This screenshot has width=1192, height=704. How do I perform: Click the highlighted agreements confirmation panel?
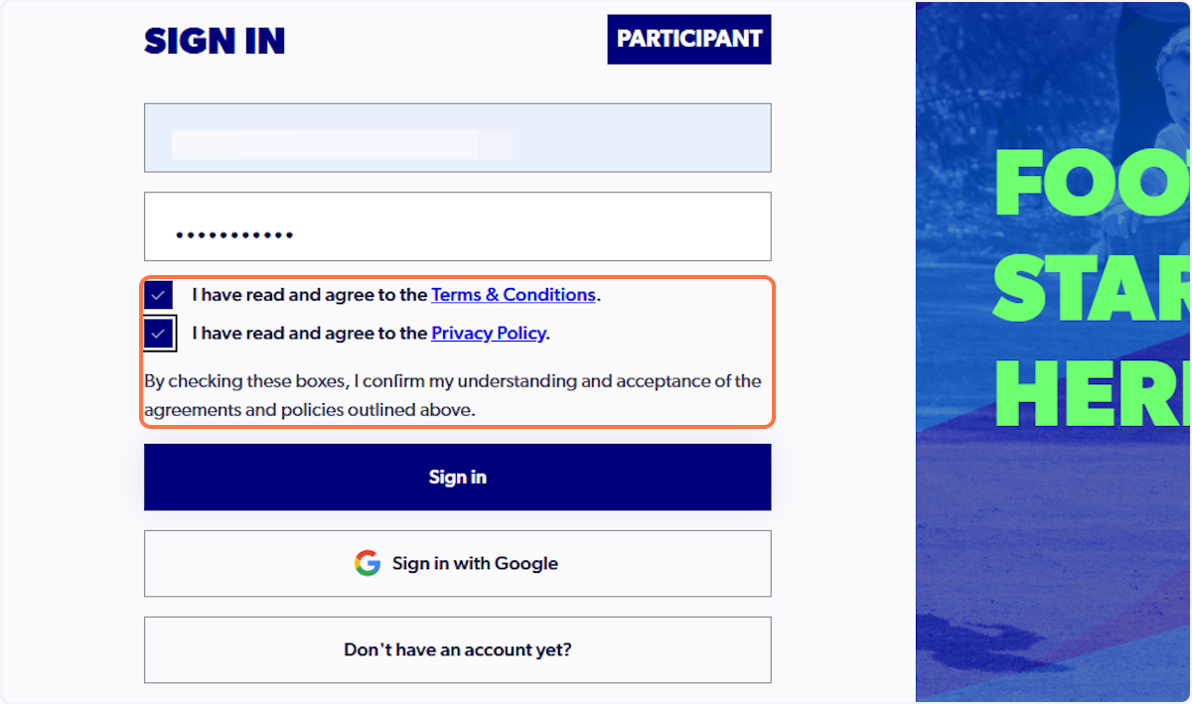coord(457,351)
